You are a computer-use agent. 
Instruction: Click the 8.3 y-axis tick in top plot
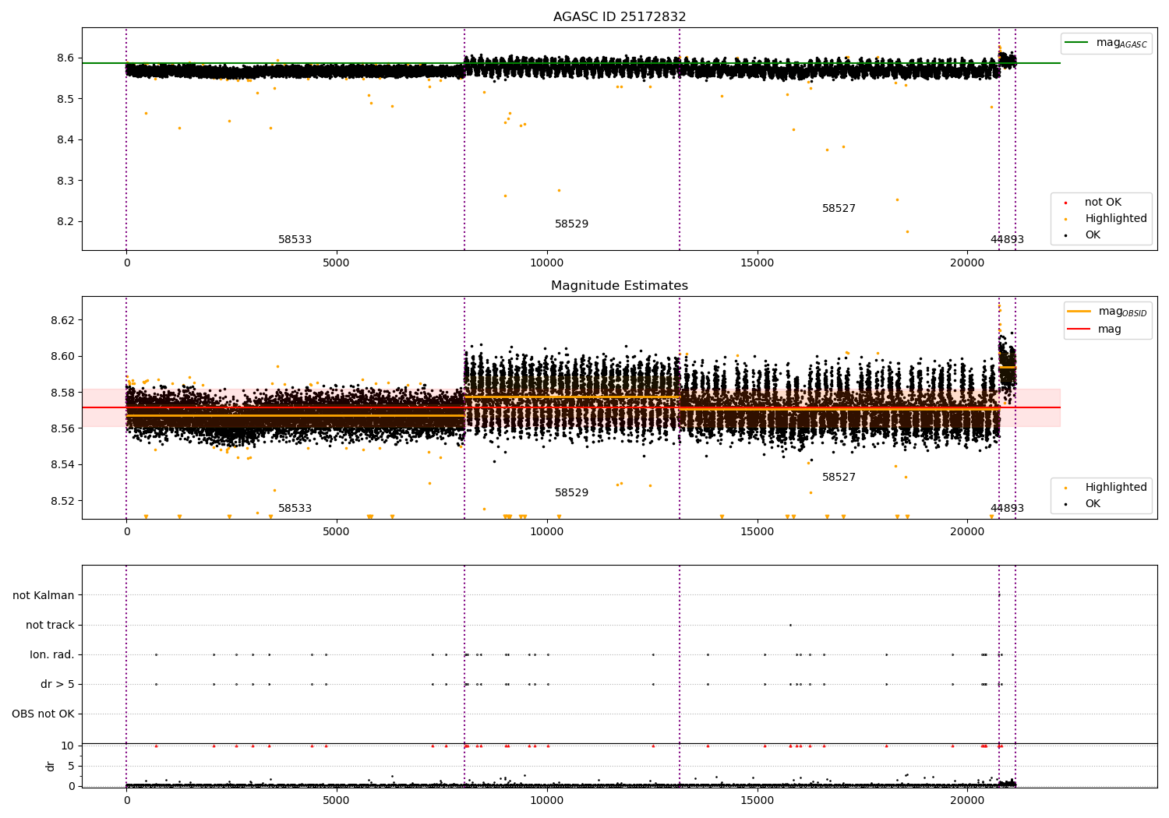pyautogui.click(x=65, y=181)
